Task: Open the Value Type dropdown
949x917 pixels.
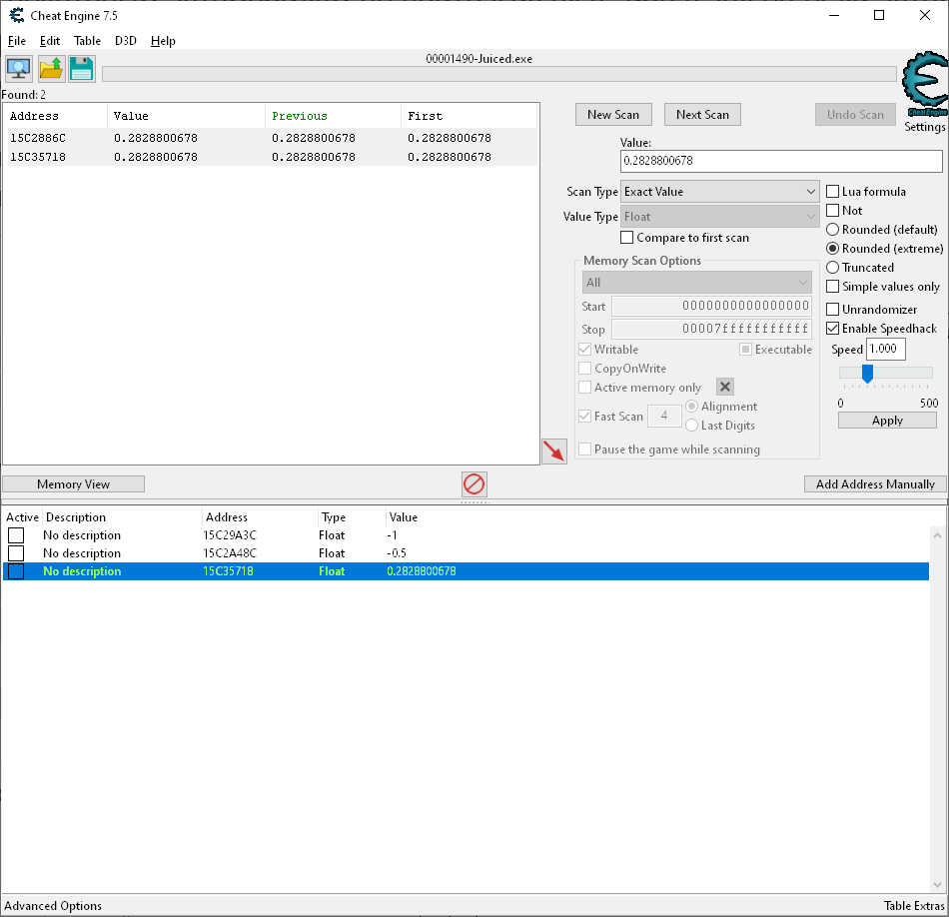Action: [x=719, y=217]
